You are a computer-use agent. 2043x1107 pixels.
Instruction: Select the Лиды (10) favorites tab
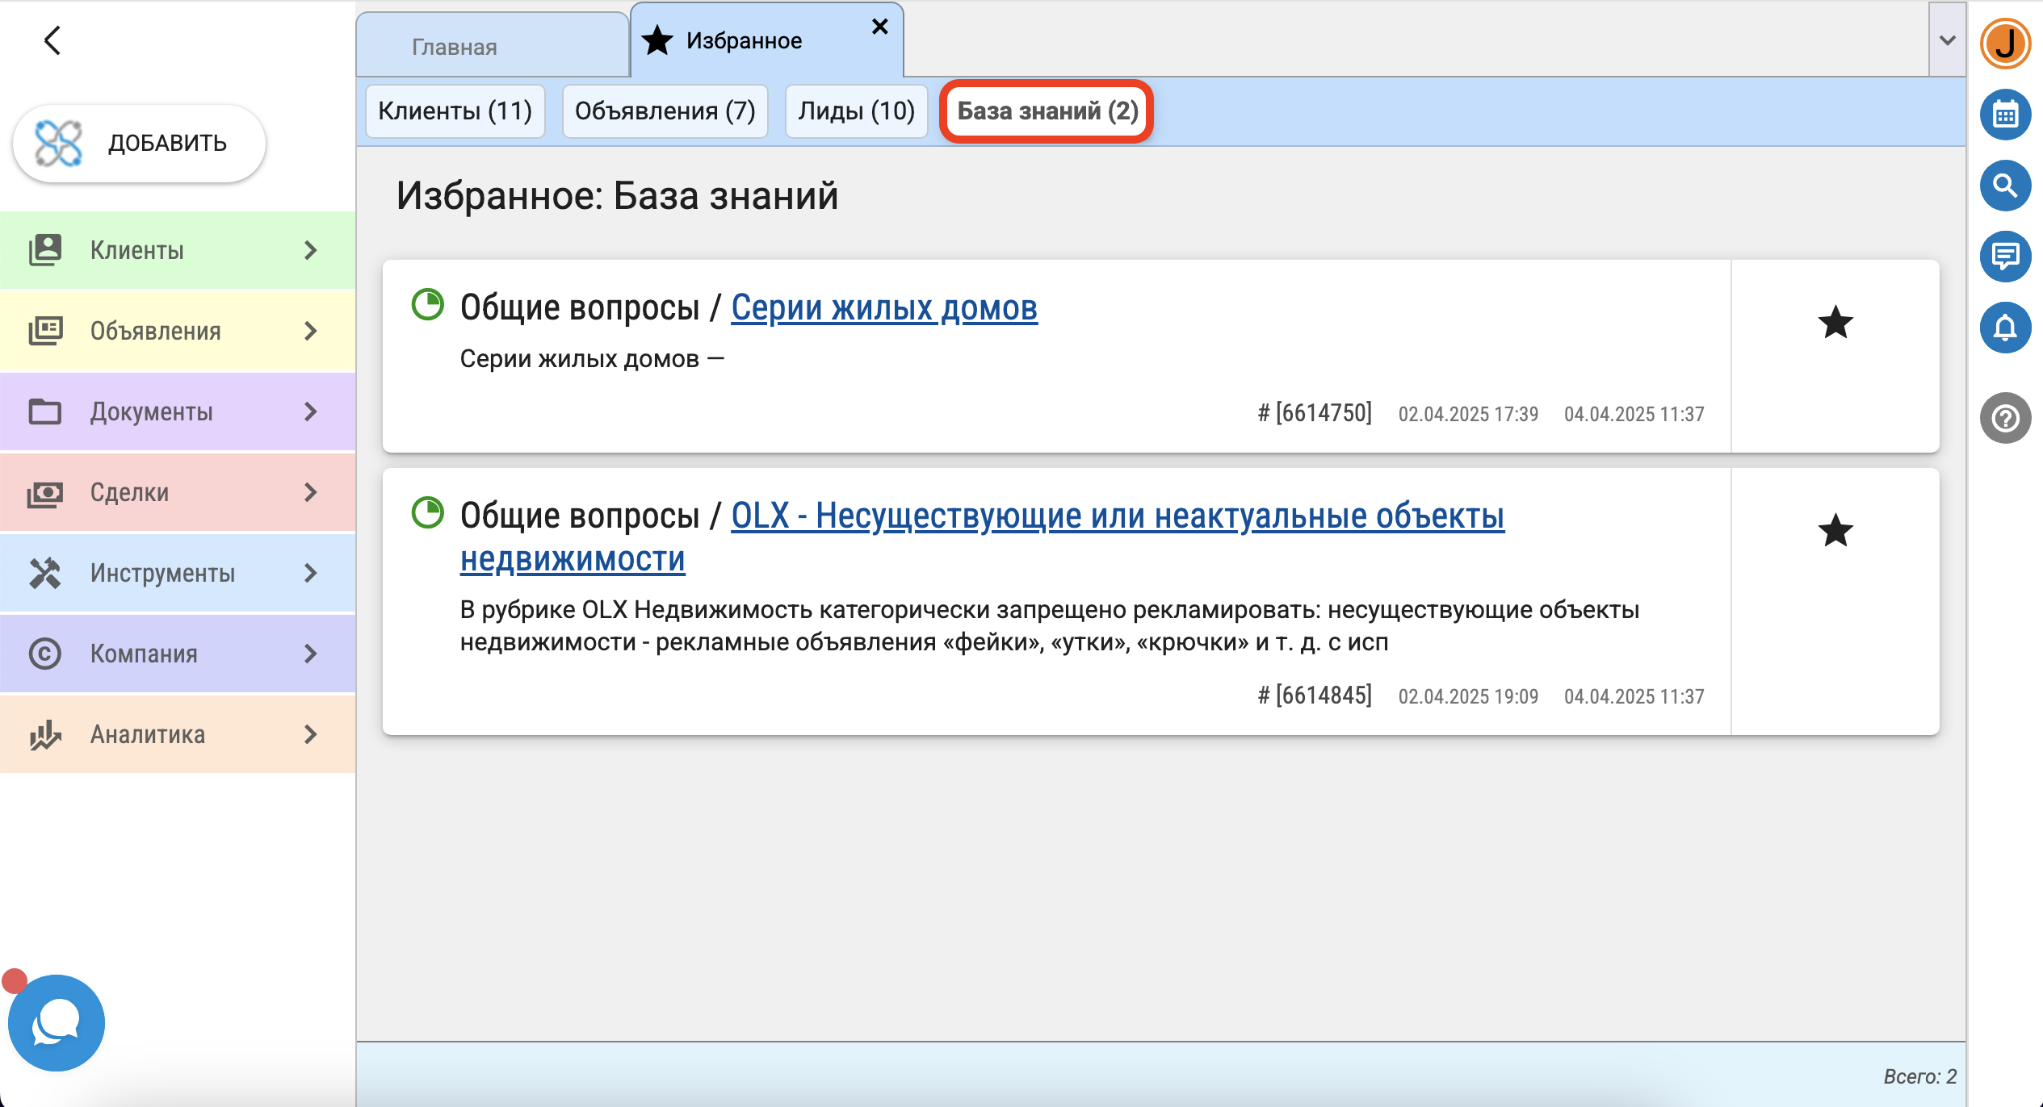(856, 111)
